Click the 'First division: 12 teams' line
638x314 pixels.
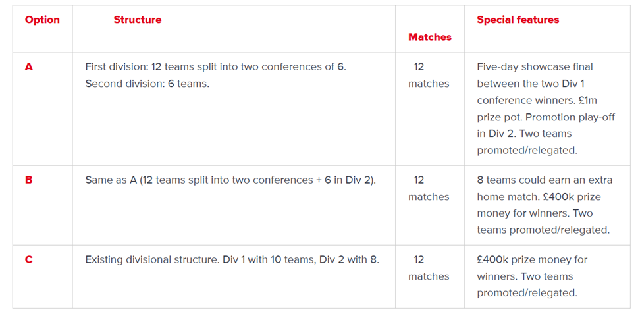(215, 66)
